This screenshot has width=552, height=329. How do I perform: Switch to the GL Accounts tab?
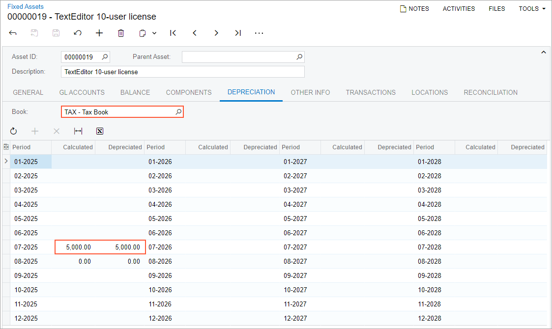[82, 92]
